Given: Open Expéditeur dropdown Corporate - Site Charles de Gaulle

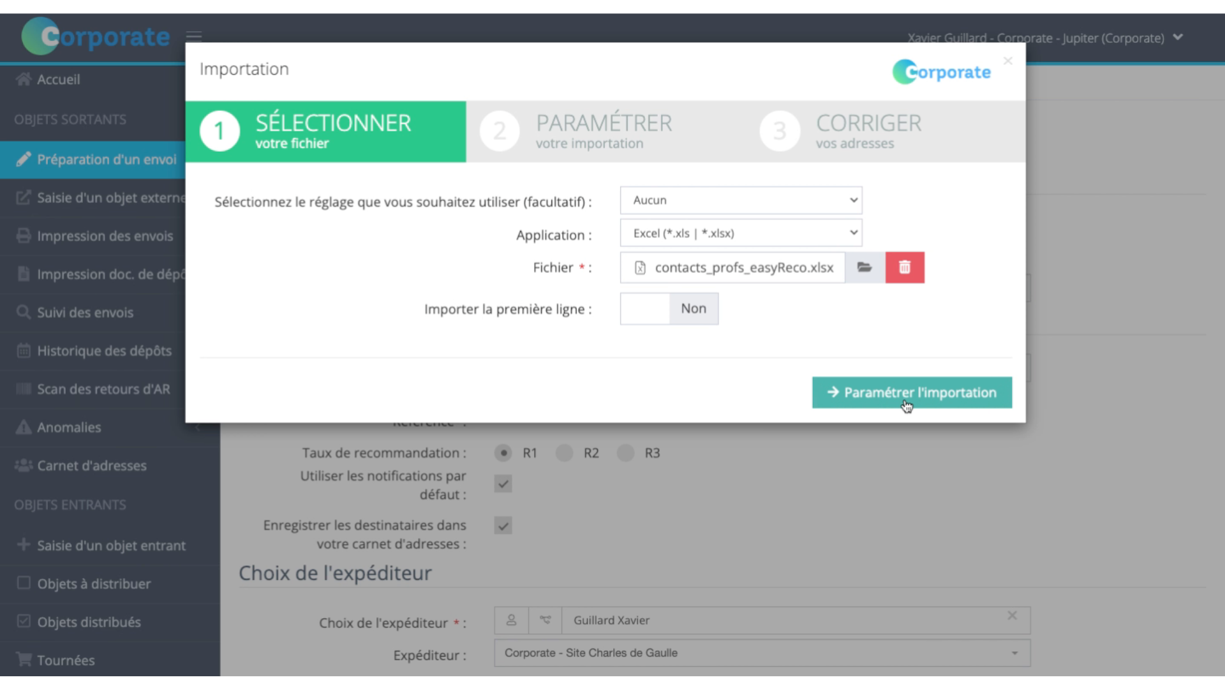Looking at the screenshot, I should (762, 653).
